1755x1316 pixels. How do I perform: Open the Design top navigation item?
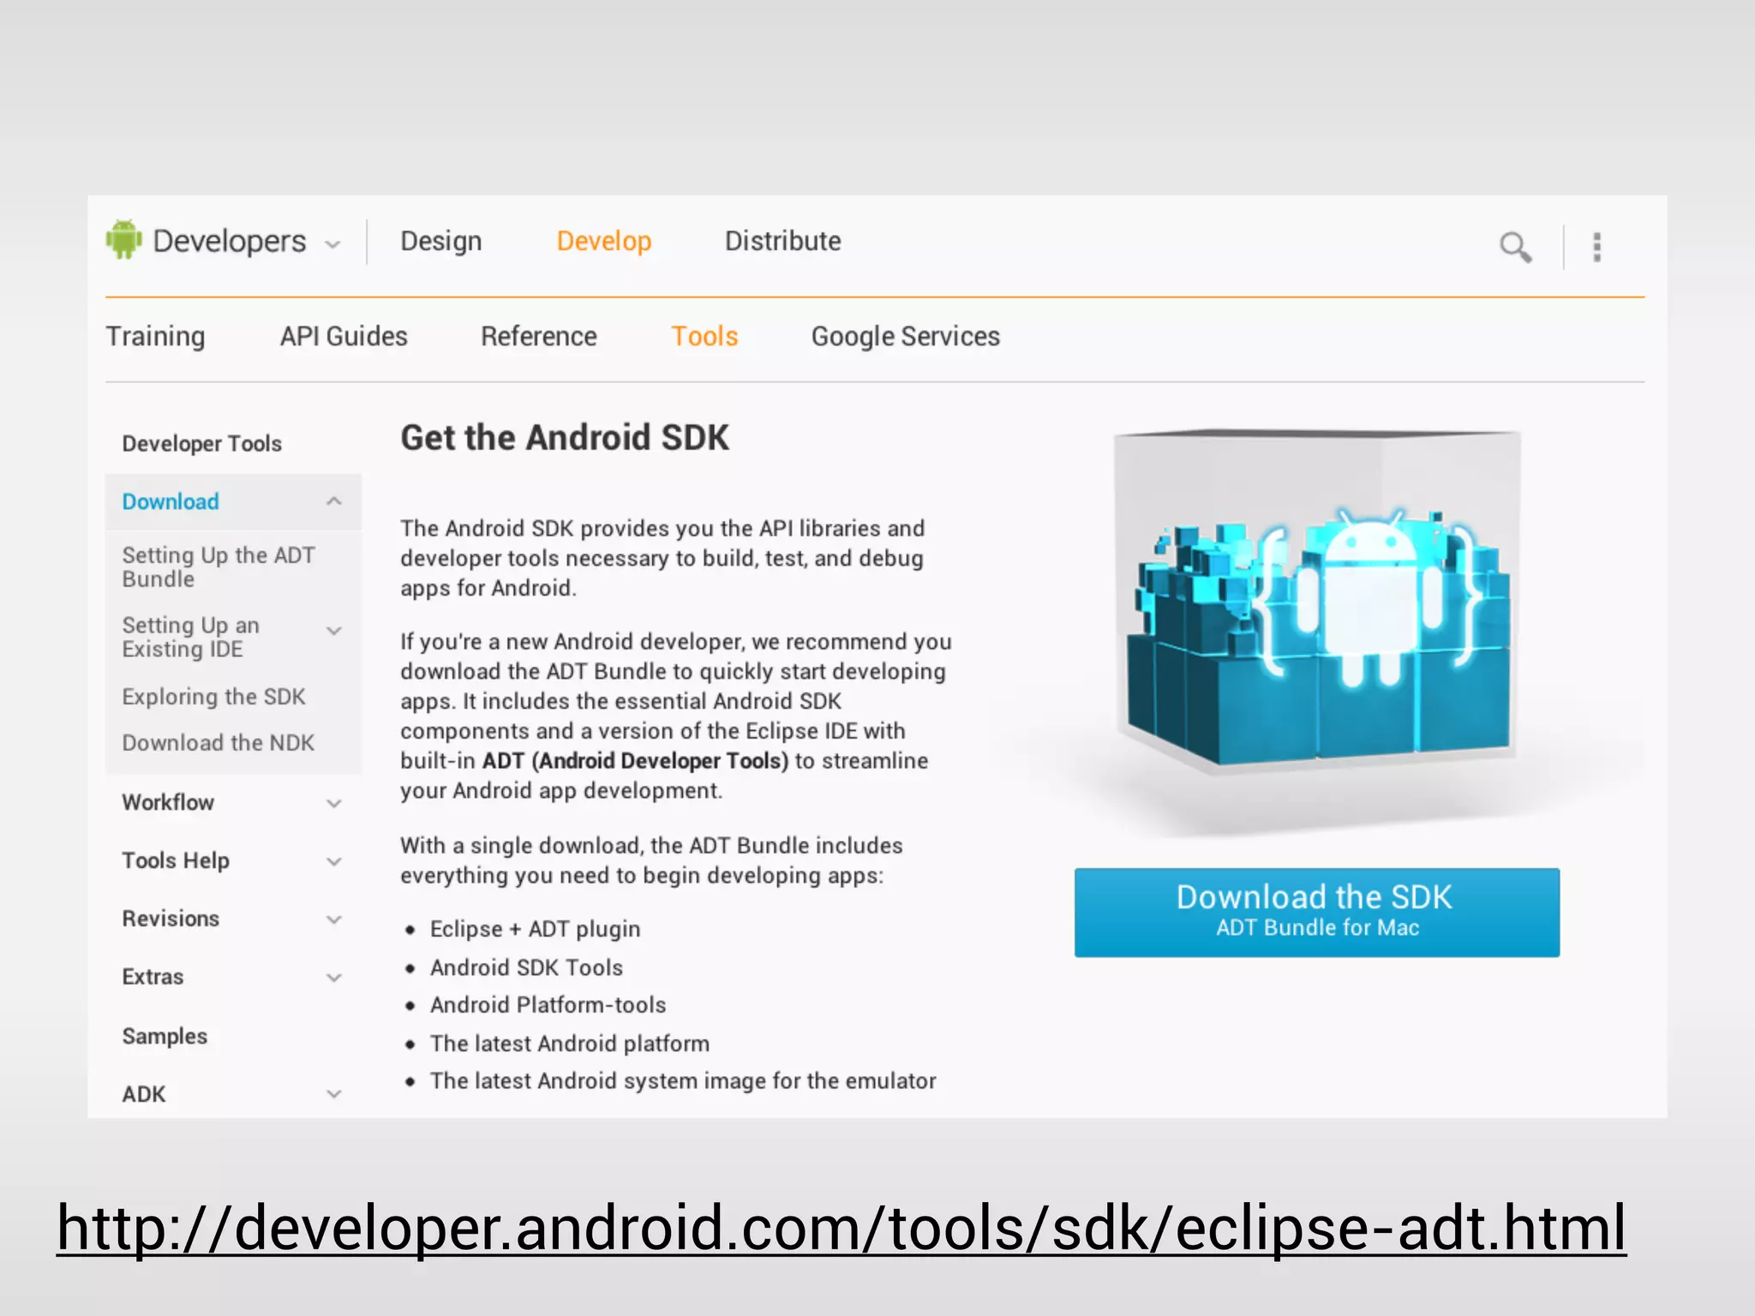[x=441, y=242]
